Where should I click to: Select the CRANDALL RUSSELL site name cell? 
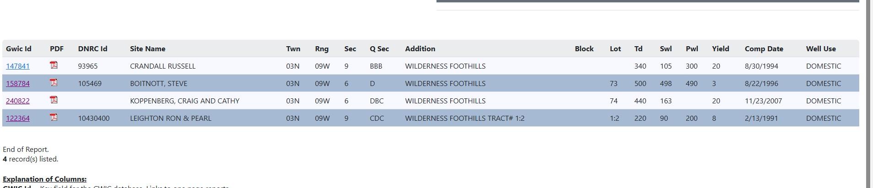(162, 66)
